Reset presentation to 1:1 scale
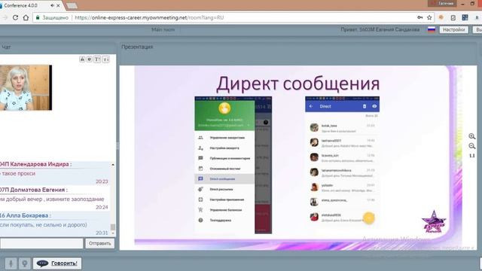Screen dimensions: 482x271 click(472, 156)
